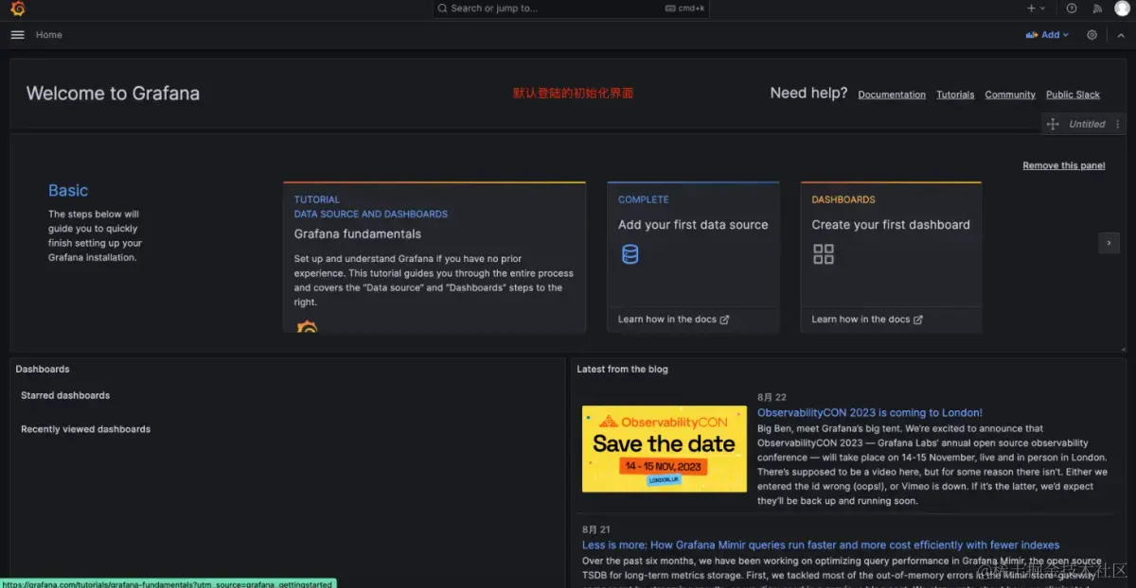Click the database icon on the data source card
The width and height of the screenshot is (1136, 588).
(630, 254)
